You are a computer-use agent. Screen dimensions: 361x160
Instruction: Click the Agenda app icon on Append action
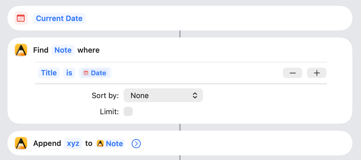21,143
